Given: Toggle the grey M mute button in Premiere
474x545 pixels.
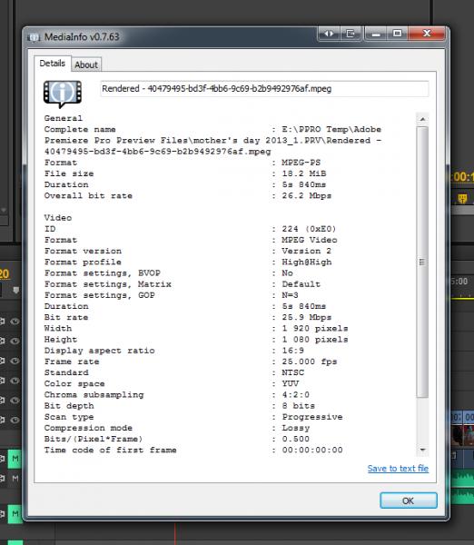Looking at the screenshot, I should point(15,479).
